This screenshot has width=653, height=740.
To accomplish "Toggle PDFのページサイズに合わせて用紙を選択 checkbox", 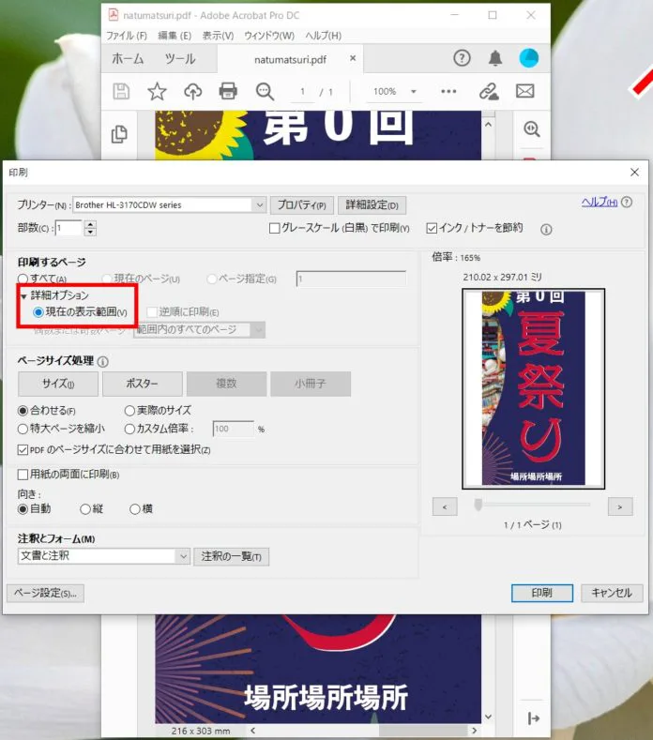I will 23,450.
